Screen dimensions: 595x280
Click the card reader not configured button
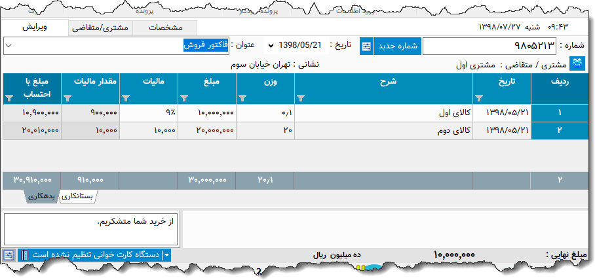point(94,255)
